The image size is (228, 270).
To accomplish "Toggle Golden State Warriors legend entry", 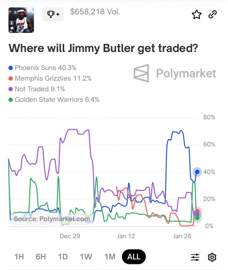I will pos(54,99).
